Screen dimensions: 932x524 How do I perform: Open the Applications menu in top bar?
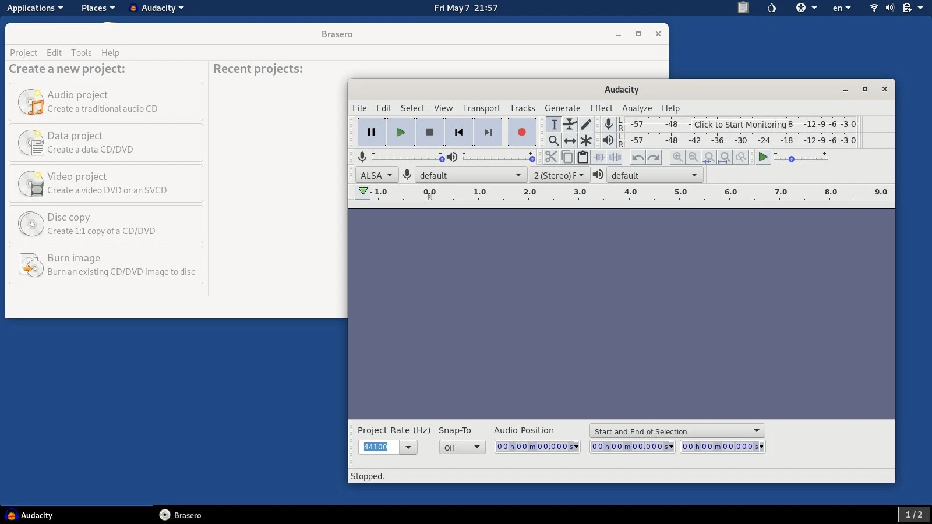coord(34,8)
